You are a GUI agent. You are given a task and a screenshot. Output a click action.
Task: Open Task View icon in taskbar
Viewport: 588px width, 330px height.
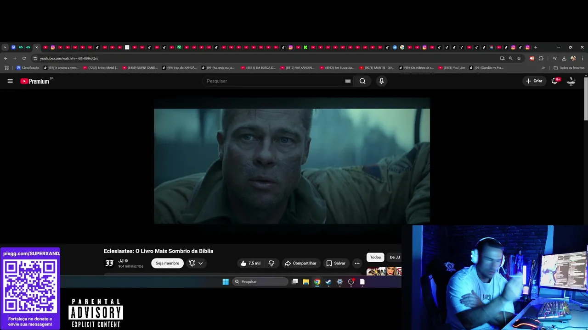point(295,282)
